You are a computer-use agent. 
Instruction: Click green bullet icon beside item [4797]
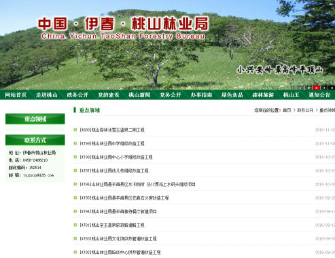pos(75,170)
